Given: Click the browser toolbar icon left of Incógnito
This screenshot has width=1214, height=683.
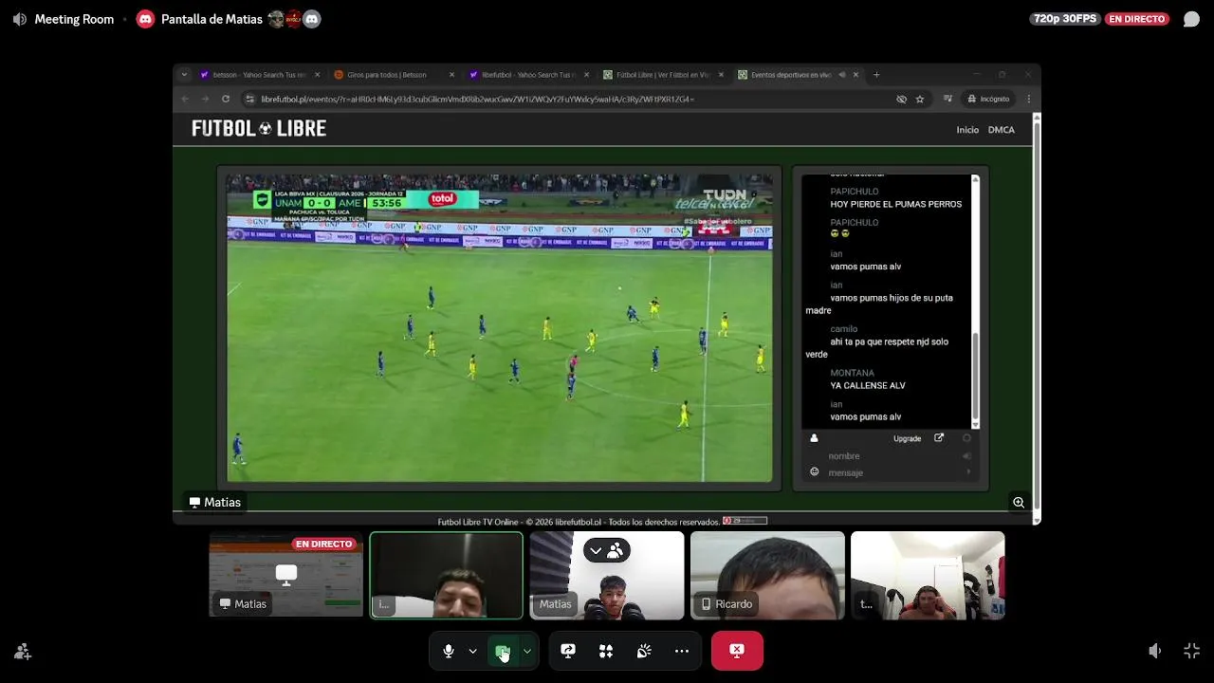Looking at the screenshot, I should pyautogui.click(x=947, y=99).
